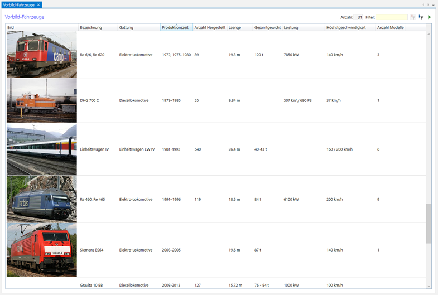The image size is (438, 295).
Task: Open the Re 6/6 cargo locomotive image
Action: click(x=42, y=55)
